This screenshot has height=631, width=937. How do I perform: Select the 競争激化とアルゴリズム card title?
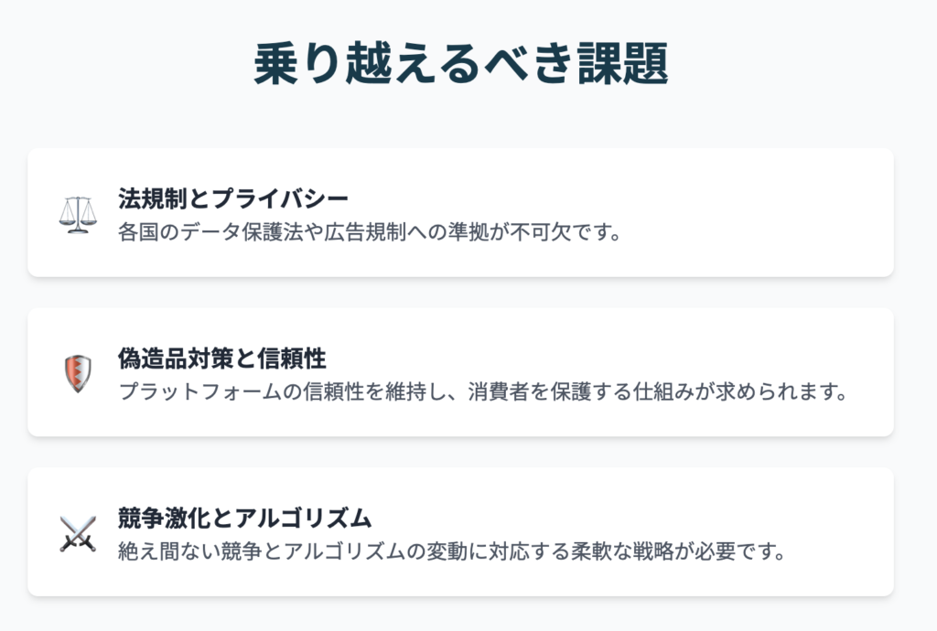point(245,519)
